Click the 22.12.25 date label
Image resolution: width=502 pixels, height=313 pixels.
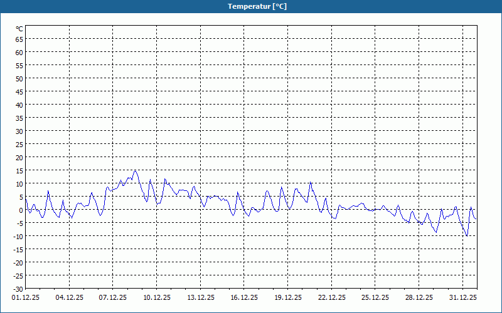pyautogui.click(x=332, y=297)
